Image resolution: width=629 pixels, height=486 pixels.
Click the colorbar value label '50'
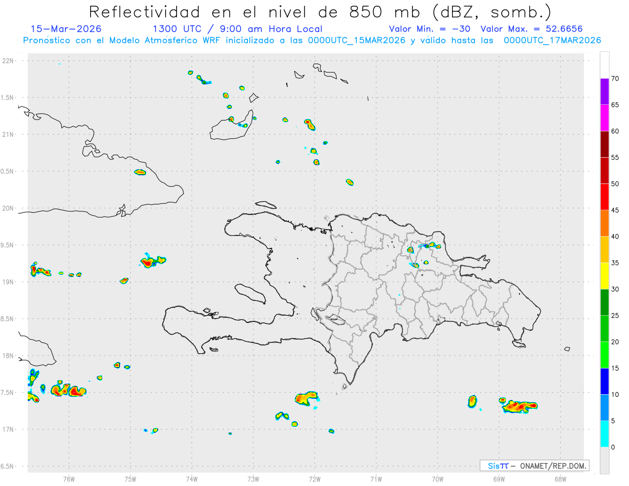point(615,184)
